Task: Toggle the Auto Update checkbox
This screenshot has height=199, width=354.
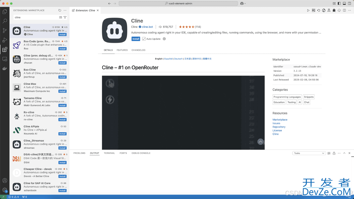Action: pyautogui.click(x=144, y=39)
